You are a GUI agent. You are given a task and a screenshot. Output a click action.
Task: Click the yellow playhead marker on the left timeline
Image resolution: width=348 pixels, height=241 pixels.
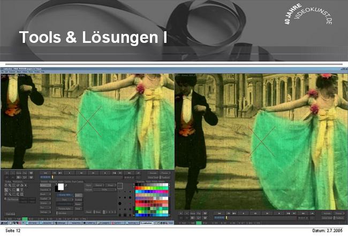(x=52, y=177)
